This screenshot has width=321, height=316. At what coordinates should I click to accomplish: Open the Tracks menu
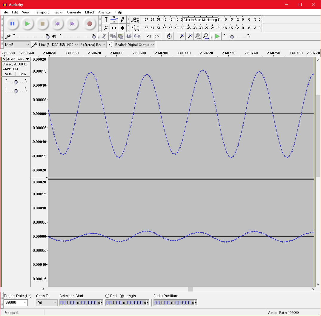coord(58,12)
